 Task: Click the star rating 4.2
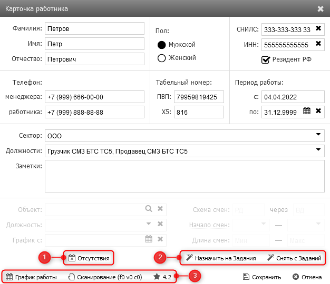click(x=162, y=277)
